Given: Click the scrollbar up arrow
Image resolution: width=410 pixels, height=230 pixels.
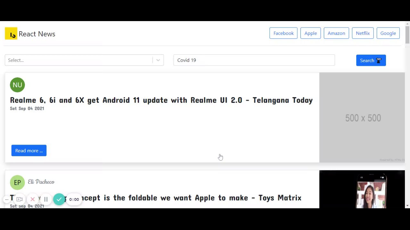Looking at the screenshot, I should [407, 24].
